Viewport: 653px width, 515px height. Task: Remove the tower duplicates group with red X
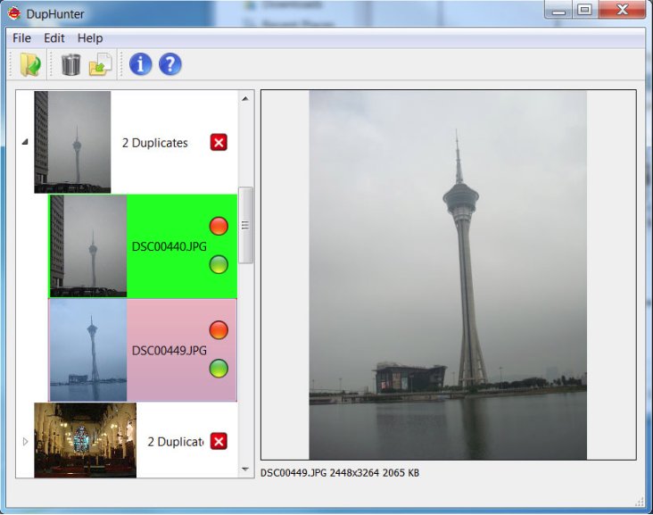[x=219, y=143]
